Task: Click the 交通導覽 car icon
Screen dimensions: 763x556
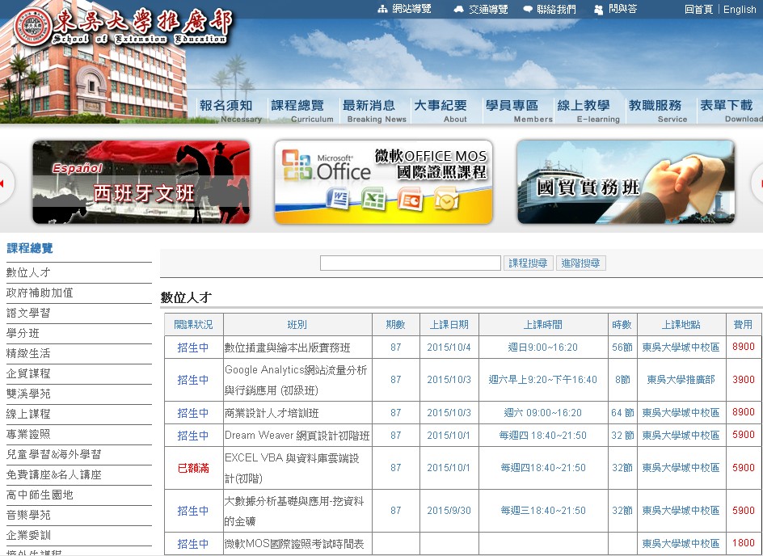Action: pyautogui.click(x=458, y=9)
